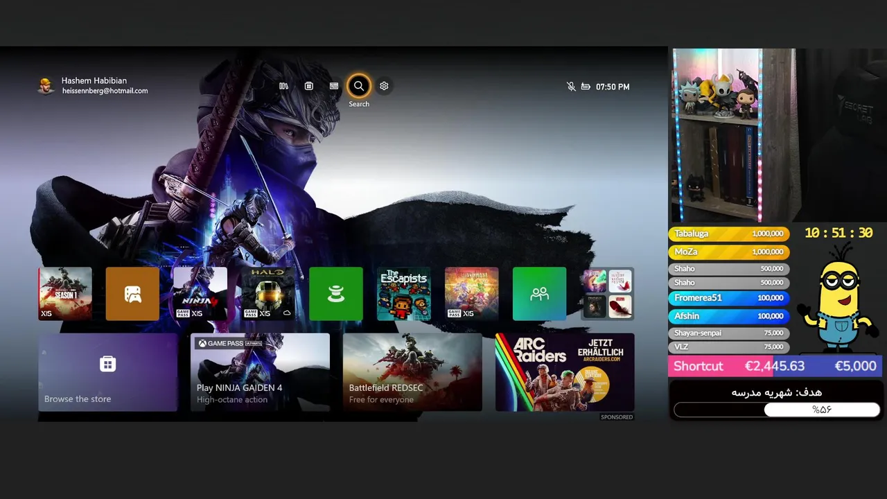Screen dimensions: 887x499
Task: Click the minion character sticker
Action: tap(837, 298)
